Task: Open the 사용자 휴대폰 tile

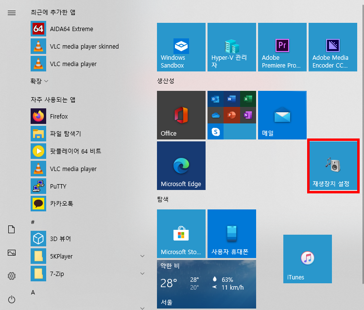Action: click(232, 234)
